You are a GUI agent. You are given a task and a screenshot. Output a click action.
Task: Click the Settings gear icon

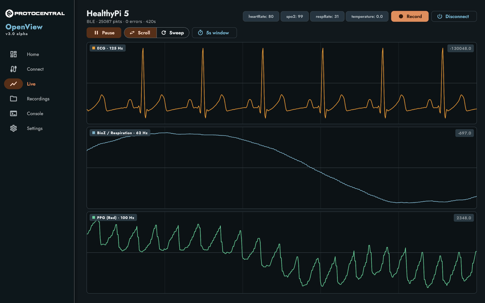13,128
